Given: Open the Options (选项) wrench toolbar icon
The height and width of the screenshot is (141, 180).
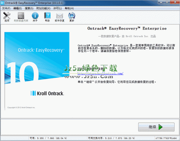Looking at the screenshot, I should [7, 17].
